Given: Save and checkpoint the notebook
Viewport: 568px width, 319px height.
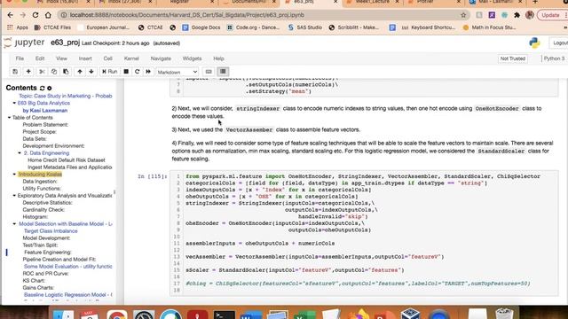Looking at the screenshot, I should [15, 72].
